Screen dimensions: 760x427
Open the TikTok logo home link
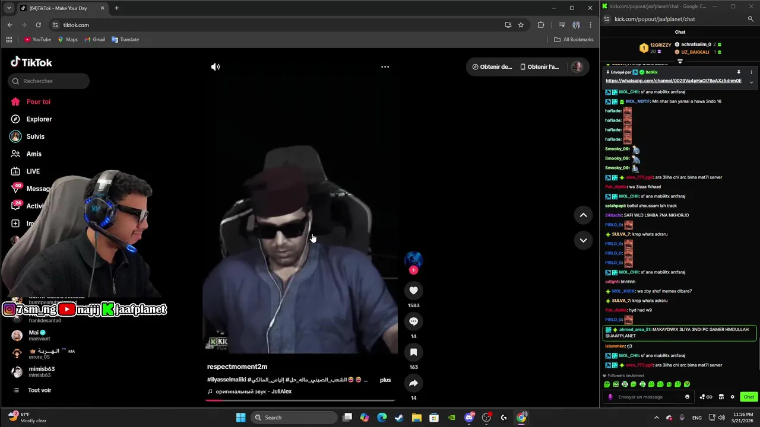31,62
